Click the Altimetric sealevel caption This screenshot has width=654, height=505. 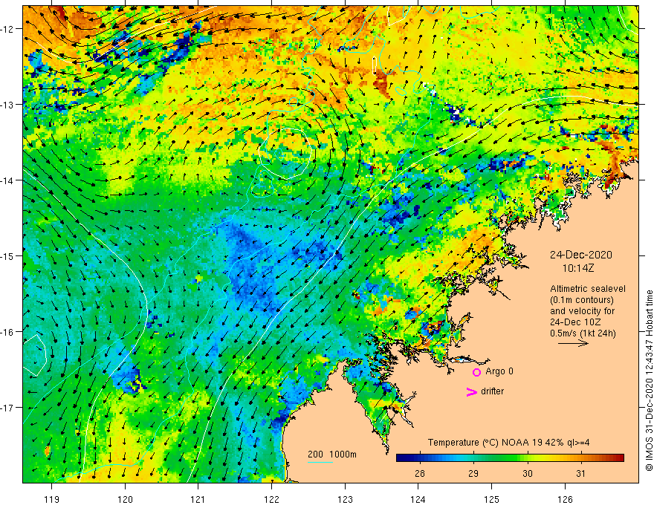coord(588,289)
